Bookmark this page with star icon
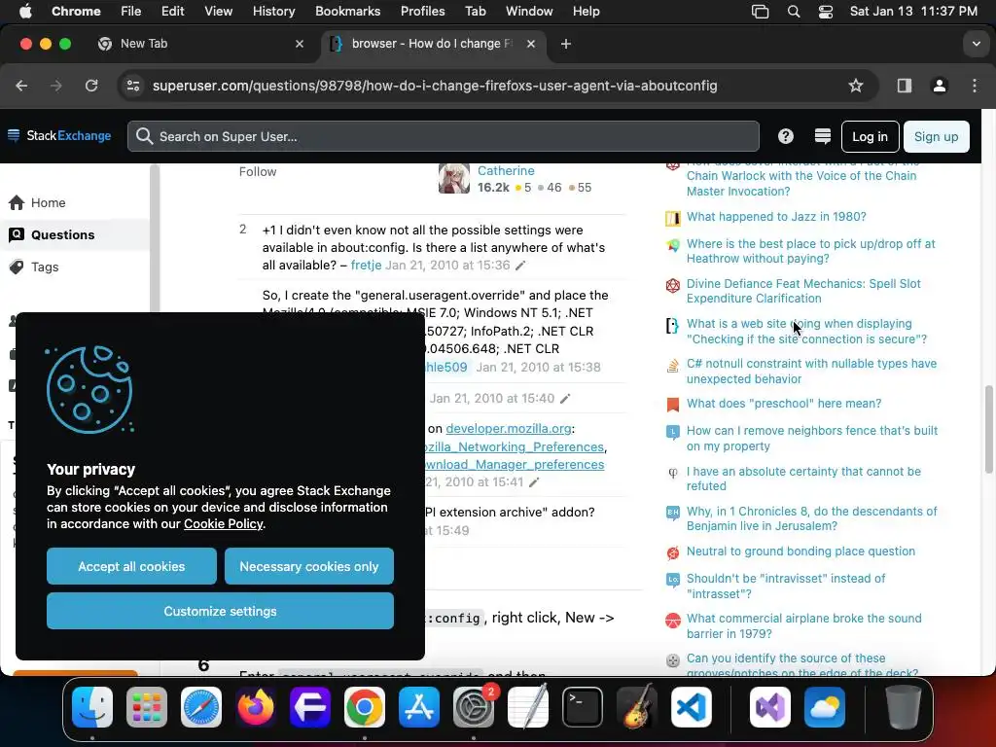The width and height of the screenshot is (996, 747). click(x=856, y=86)
